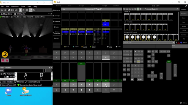Click up arrow of media tree scrollbar
Image resolution: width=188 pixels, height=105 pixels.
tap(16, 74)
